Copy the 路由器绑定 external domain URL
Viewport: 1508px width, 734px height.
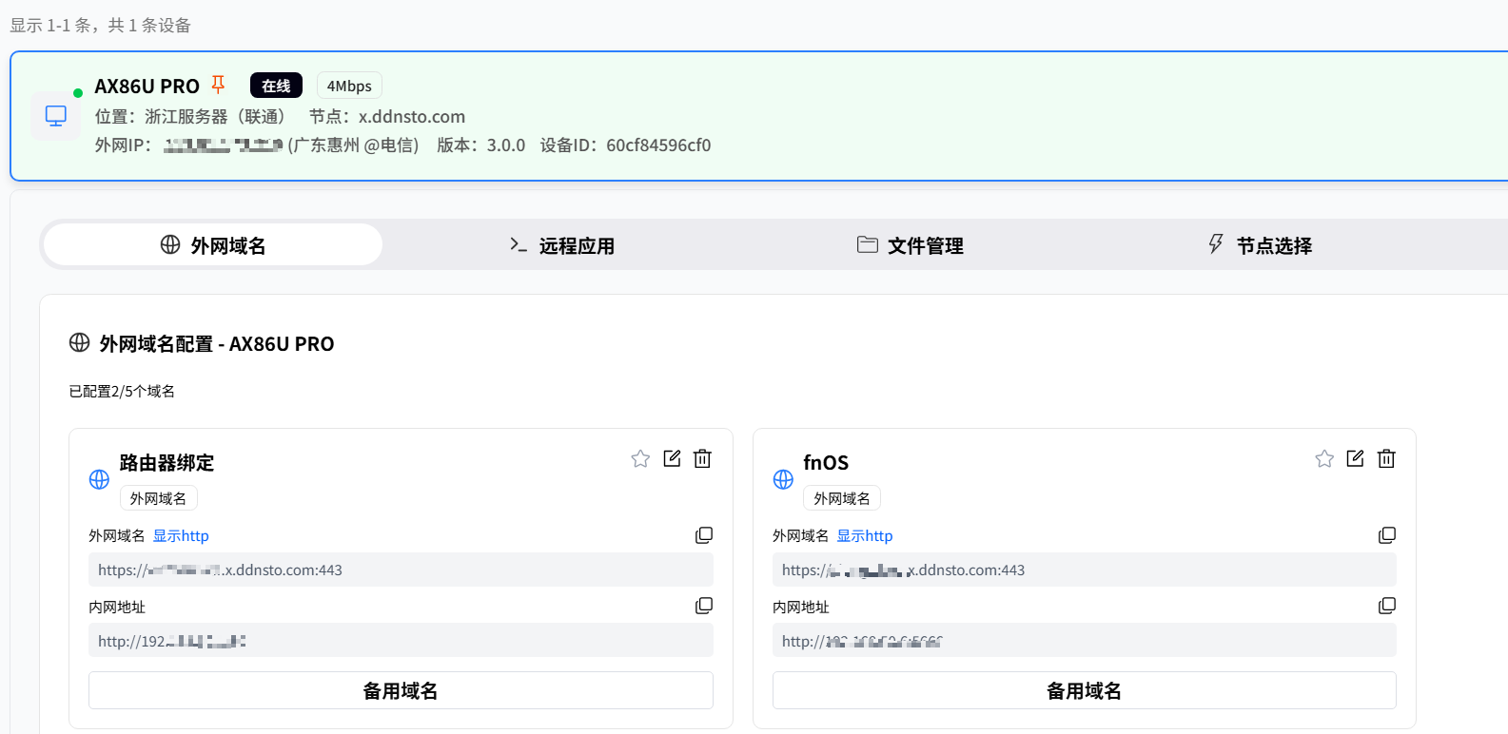704,535
